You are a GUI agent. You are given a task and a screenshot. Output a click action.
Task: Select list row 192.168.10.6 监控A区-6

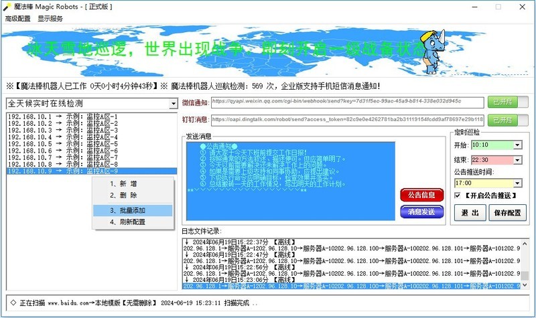point(92,151)
